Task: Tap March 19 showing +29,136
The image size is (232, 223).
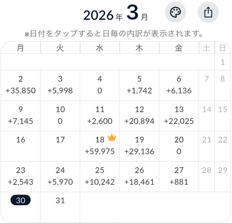Action: coord(139,146)
